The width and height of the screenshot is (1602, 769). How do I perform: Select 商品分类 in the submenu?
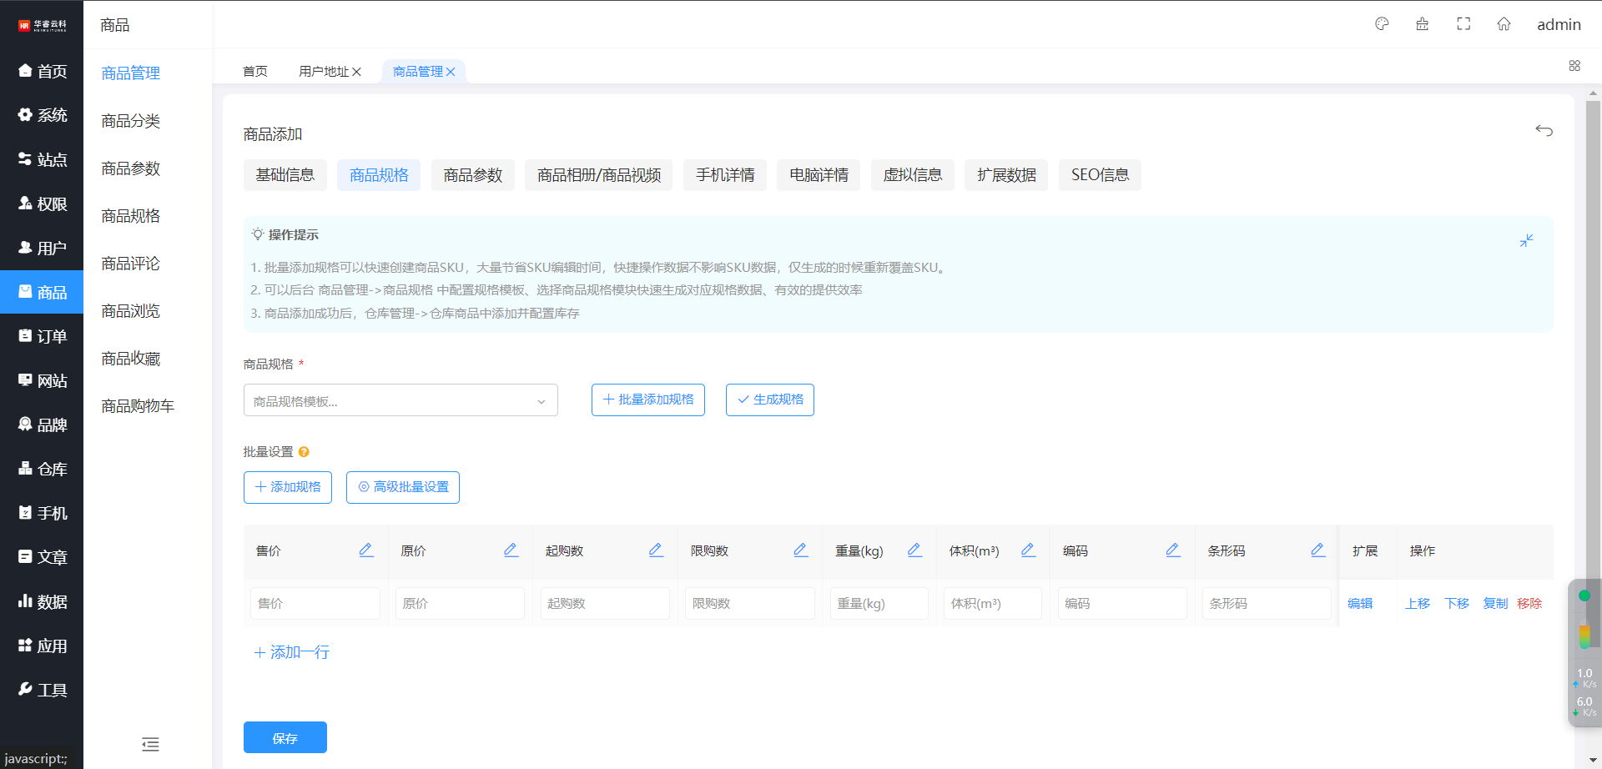131,121
